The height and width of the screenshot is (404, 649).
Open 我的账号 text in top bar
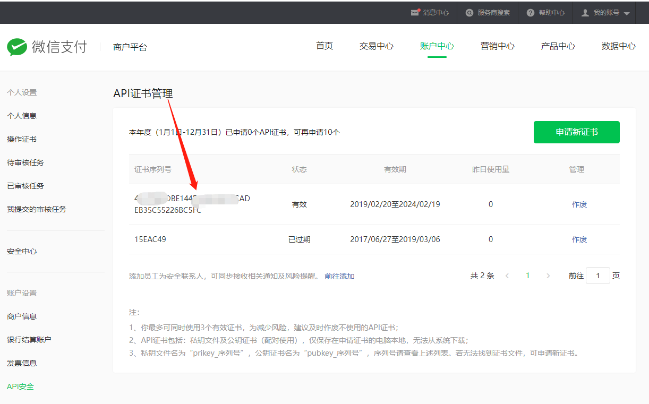607,13
